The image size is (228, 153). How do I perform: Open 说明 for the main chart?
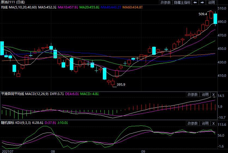tap(212, 2)
